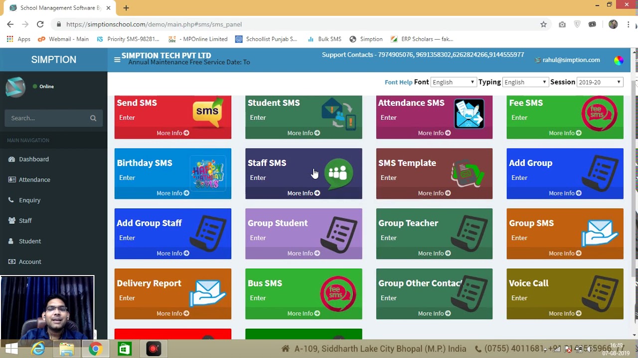
Task: Click the Birthday SMS card title
Action: (145, 163)
